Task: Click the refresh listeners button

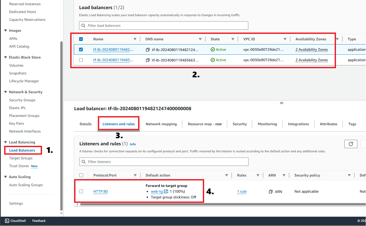Action: point(351,144)
